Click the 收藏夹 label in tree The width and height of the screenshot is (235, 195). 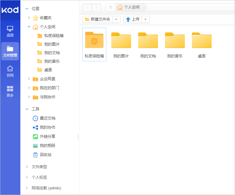46,18
